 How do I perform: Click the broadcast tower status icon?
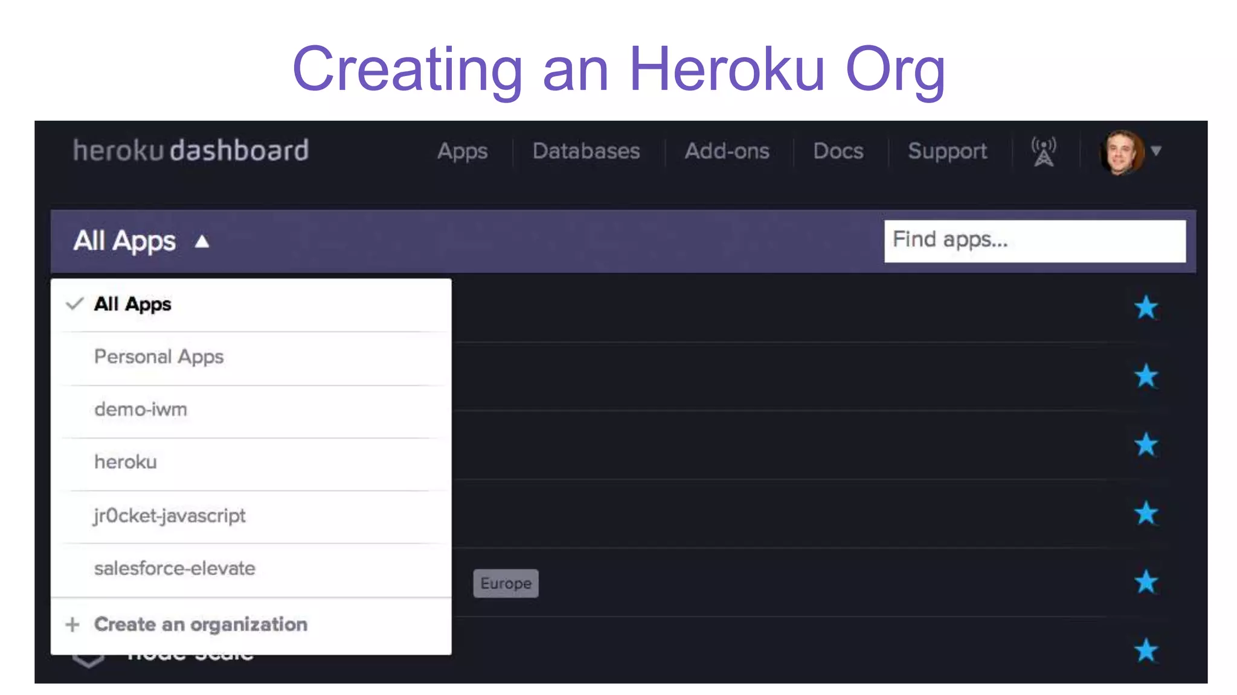(1044, 151)
